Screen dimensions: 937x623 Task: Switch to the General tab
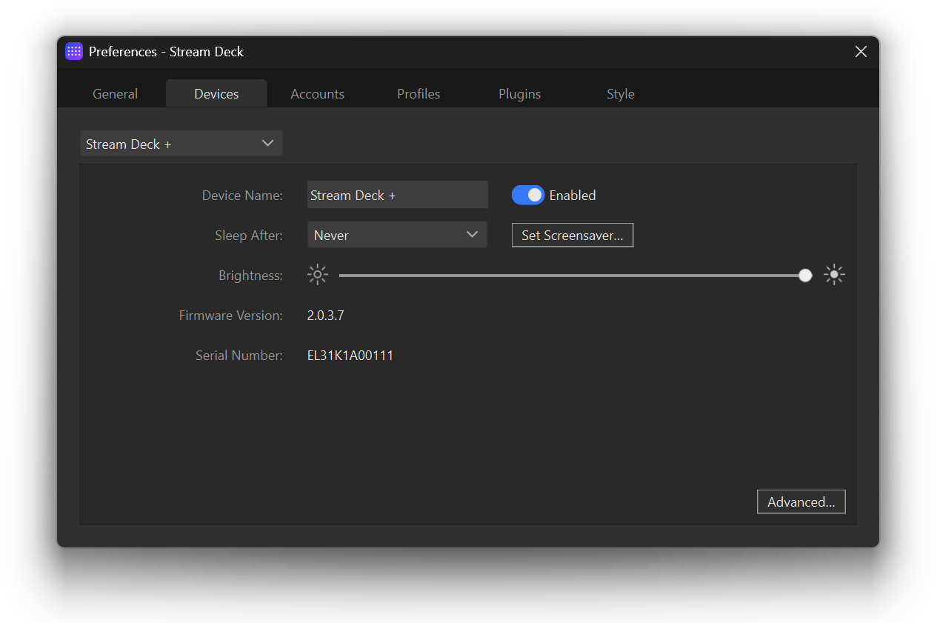point(115,94)
